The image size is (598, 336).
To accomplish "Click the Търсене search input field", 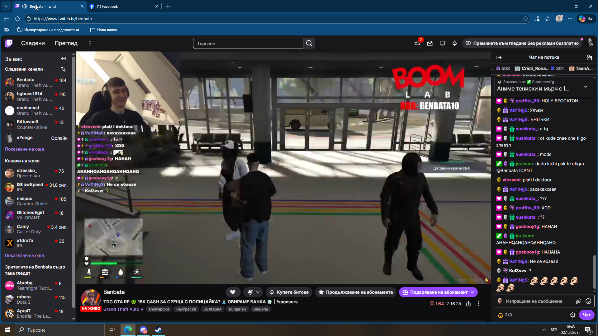I will click(248, 43).
